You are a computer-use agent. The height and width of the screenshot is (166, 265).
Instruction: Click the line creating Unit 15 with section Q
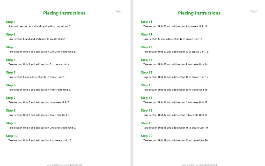176,77
